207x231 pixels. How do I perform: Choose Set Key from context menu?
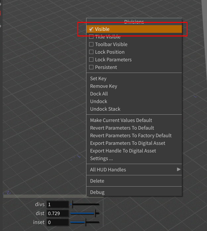point(134,79)
